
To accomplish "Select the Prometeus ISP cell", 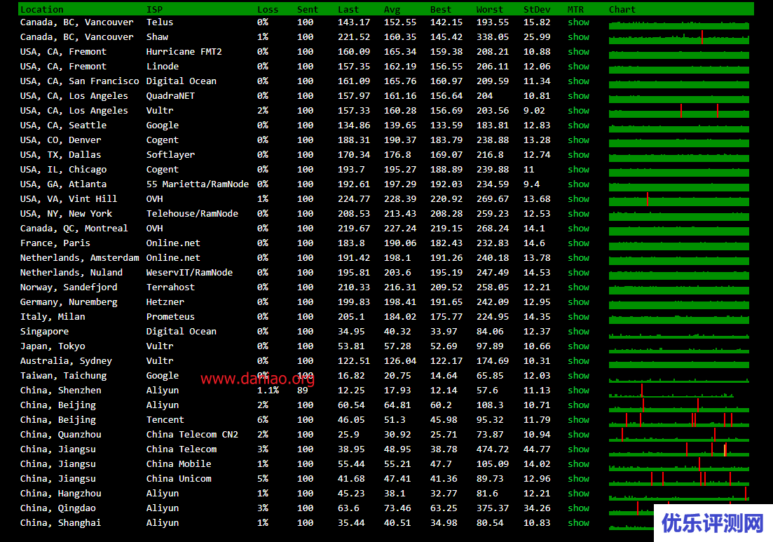I will 170,317.
